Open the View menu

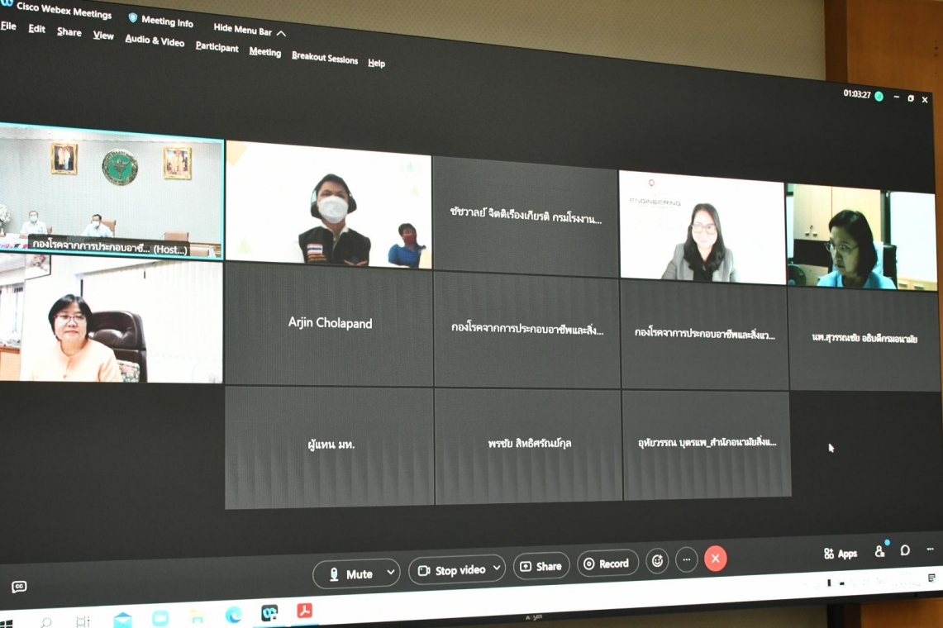[x=103, y=36]
